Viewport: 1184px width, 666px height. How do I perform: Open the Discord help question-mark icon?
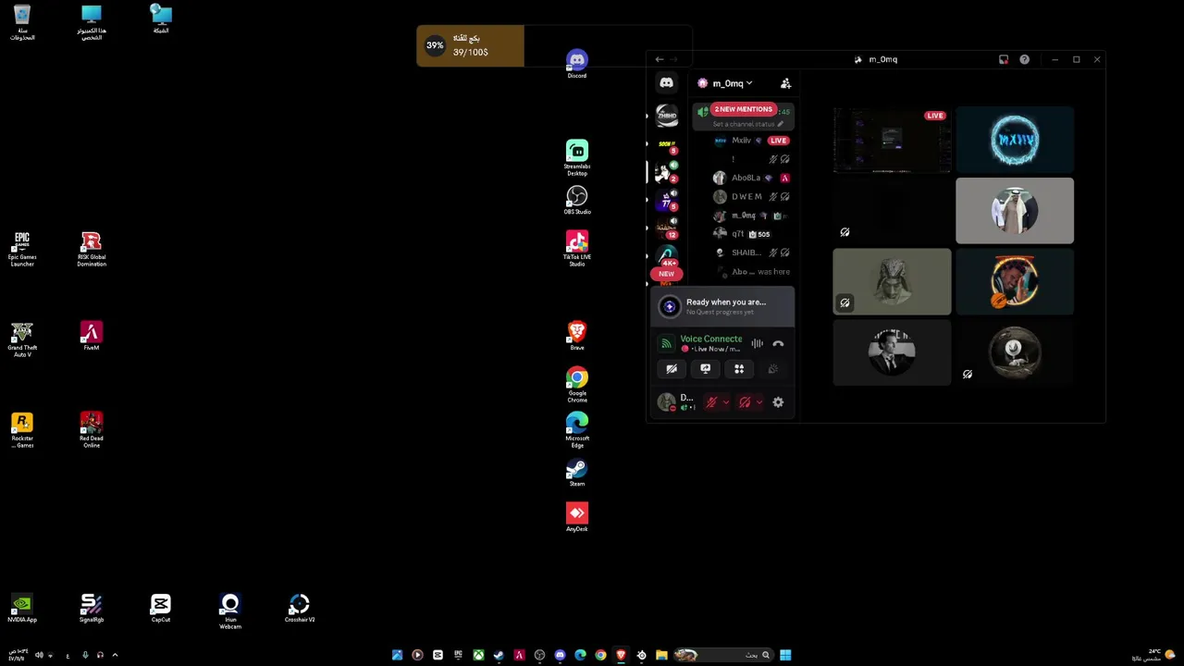[x=1024, y=59]
